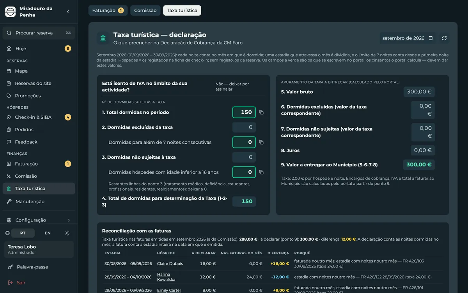
Task: Open the Teresa Lobo account card
Action: point(39,249)
